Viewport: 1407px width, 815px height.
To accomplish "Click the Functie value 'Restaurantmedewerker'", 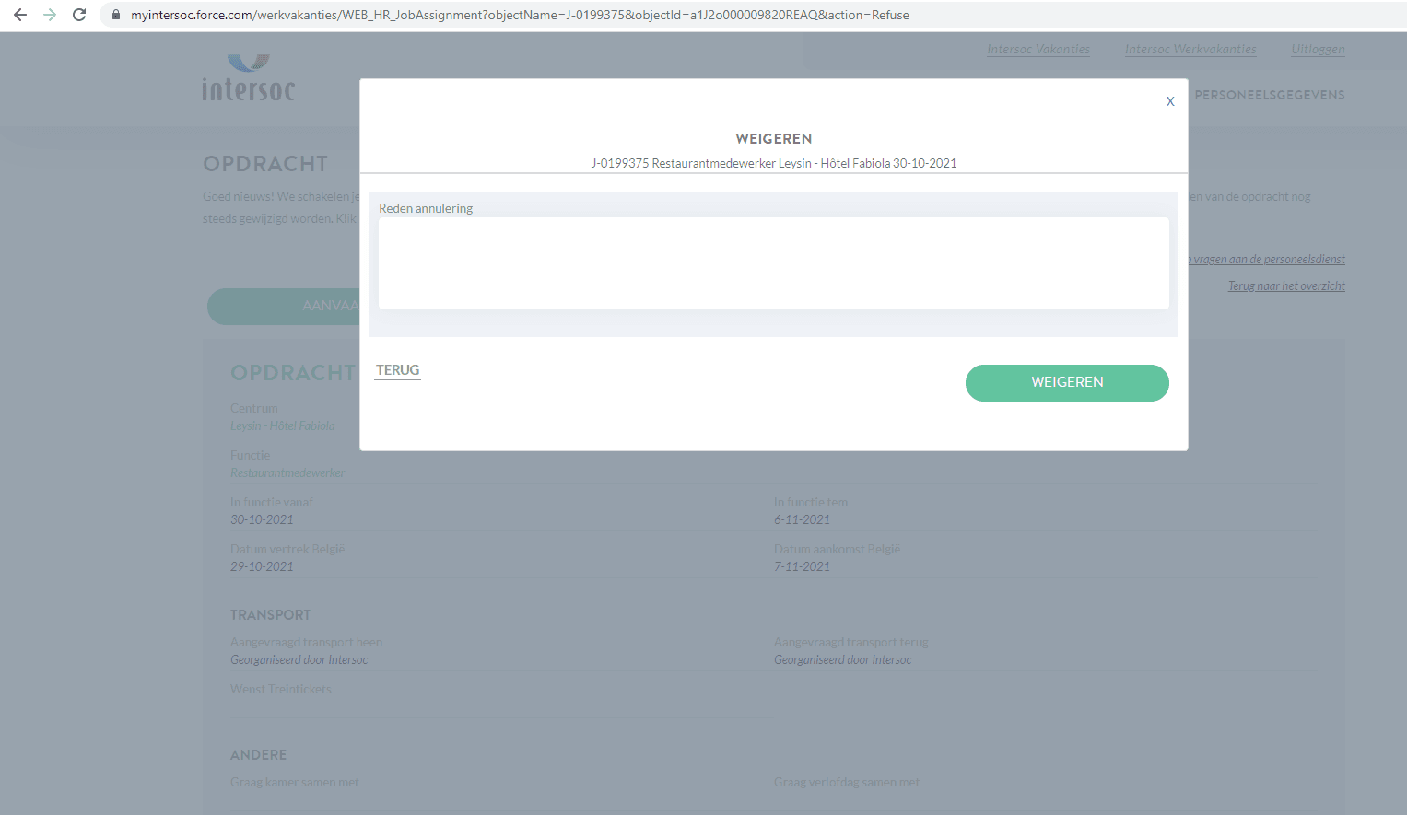I will click(287, 472).
